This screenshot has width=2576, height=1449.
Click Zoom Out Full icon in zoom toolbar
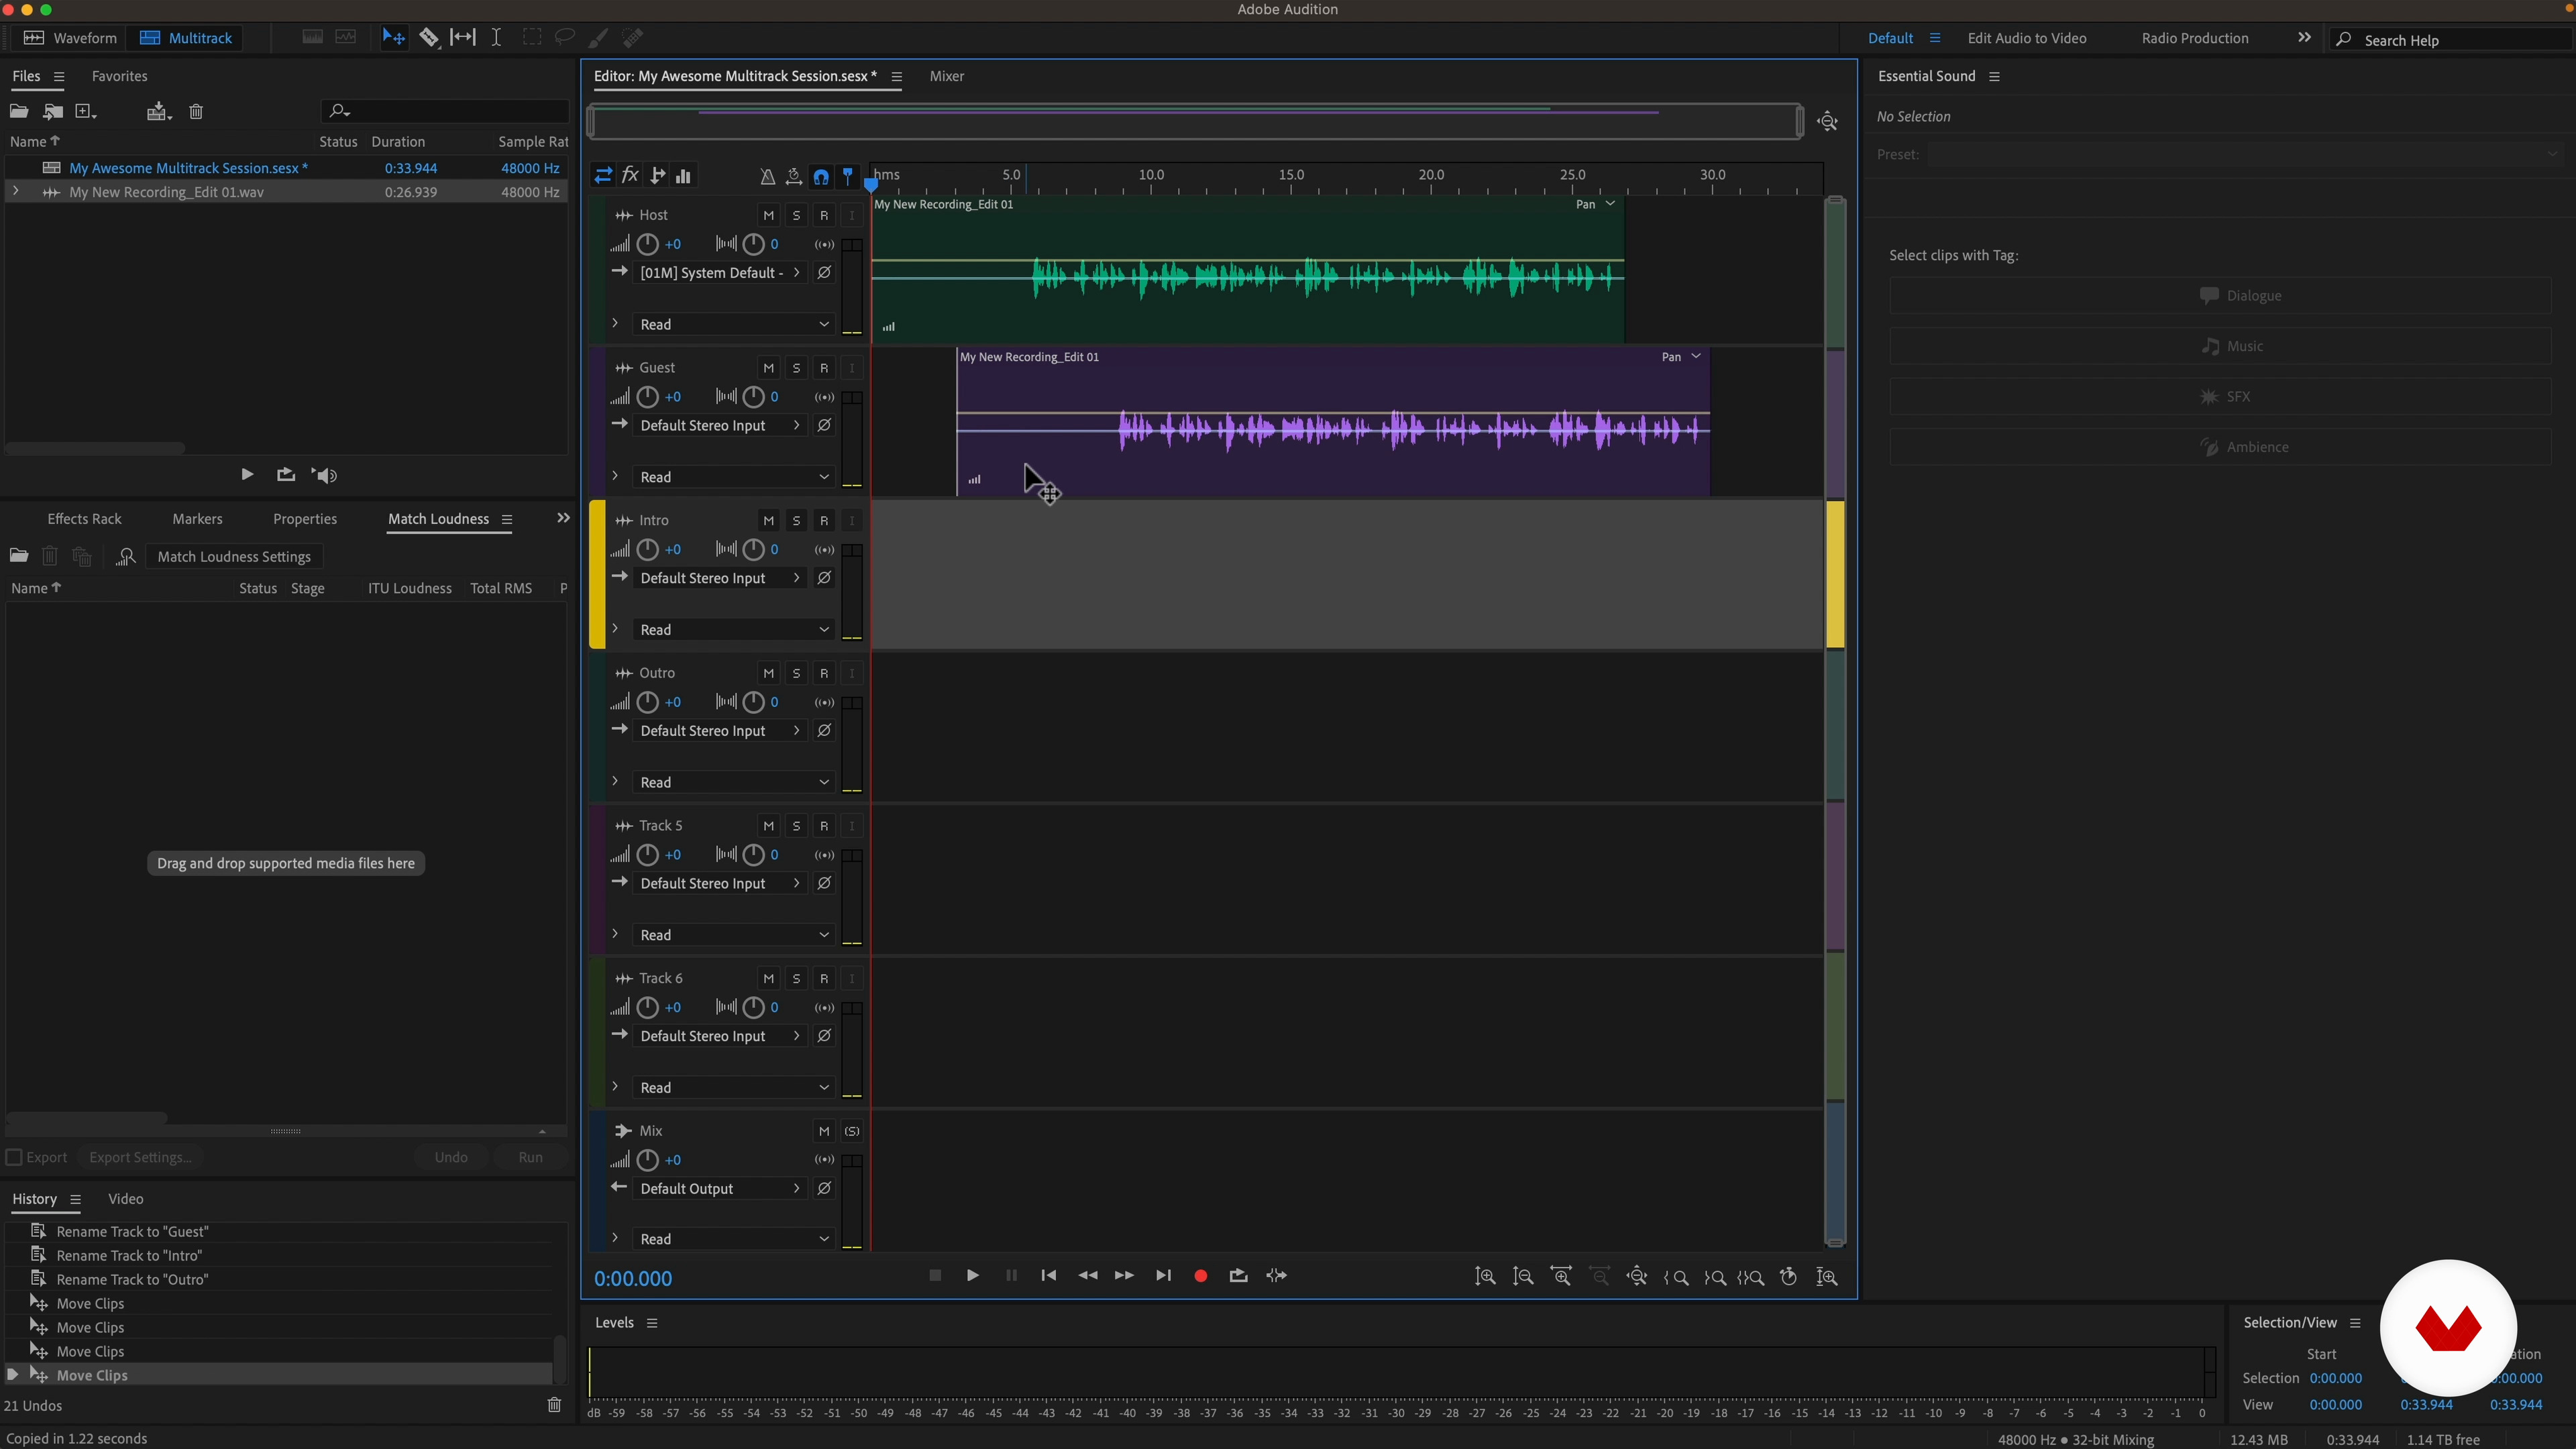point(1637,1277)
